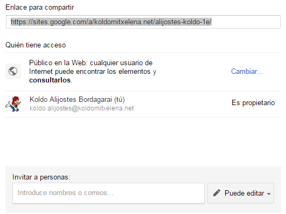The height and width of the screenshot is (214, 286).
Task: Click the globe public visibility icon
Action: coord(13,71)
